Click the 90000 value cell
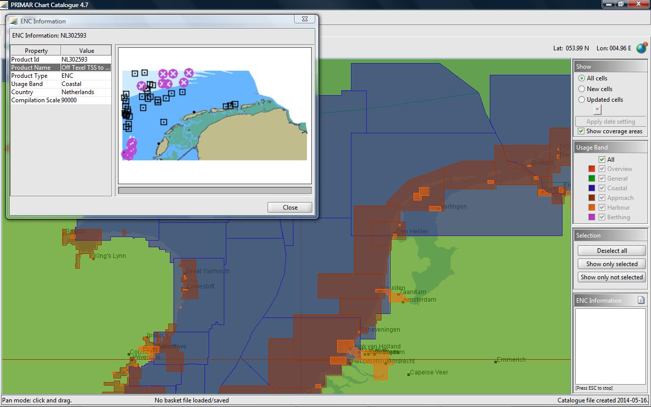Screen dimensions: 651x407 pyautogui.click(x=86, y=100)
